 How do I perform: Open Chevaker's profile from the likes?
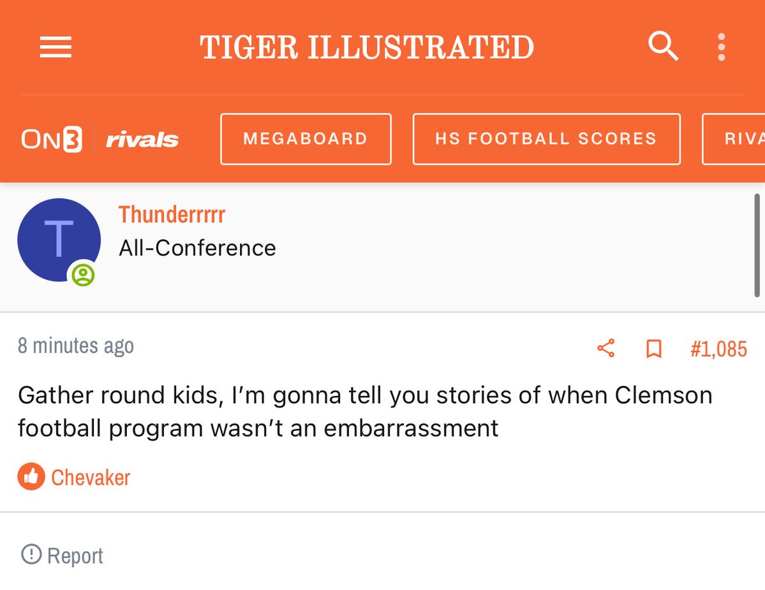click(91, 477)
